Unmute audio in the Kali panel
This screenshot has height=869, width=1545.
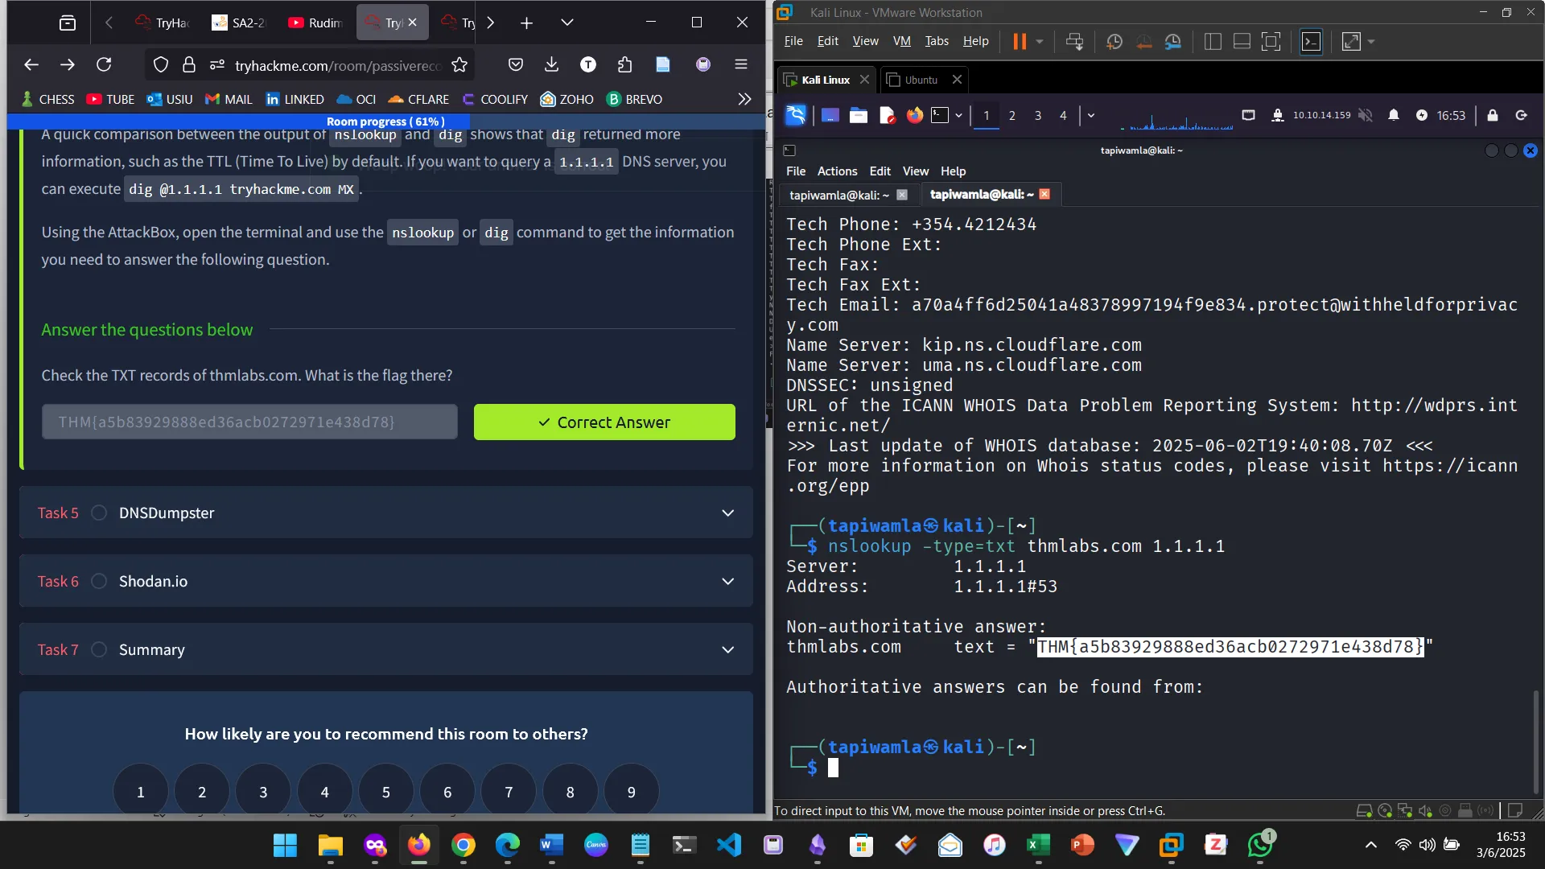pos(1366,115)
